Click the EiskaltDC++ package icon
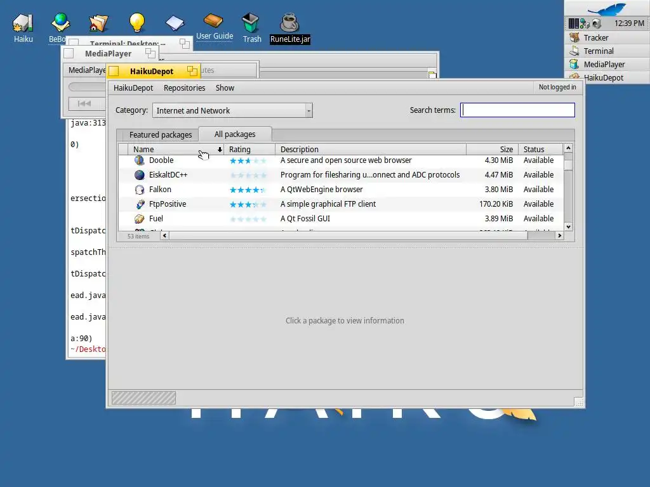 [x=139, y=175]
